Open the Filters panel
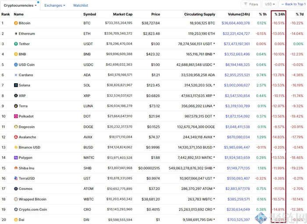This screenshot has height=224, width=307. (251, 4)
